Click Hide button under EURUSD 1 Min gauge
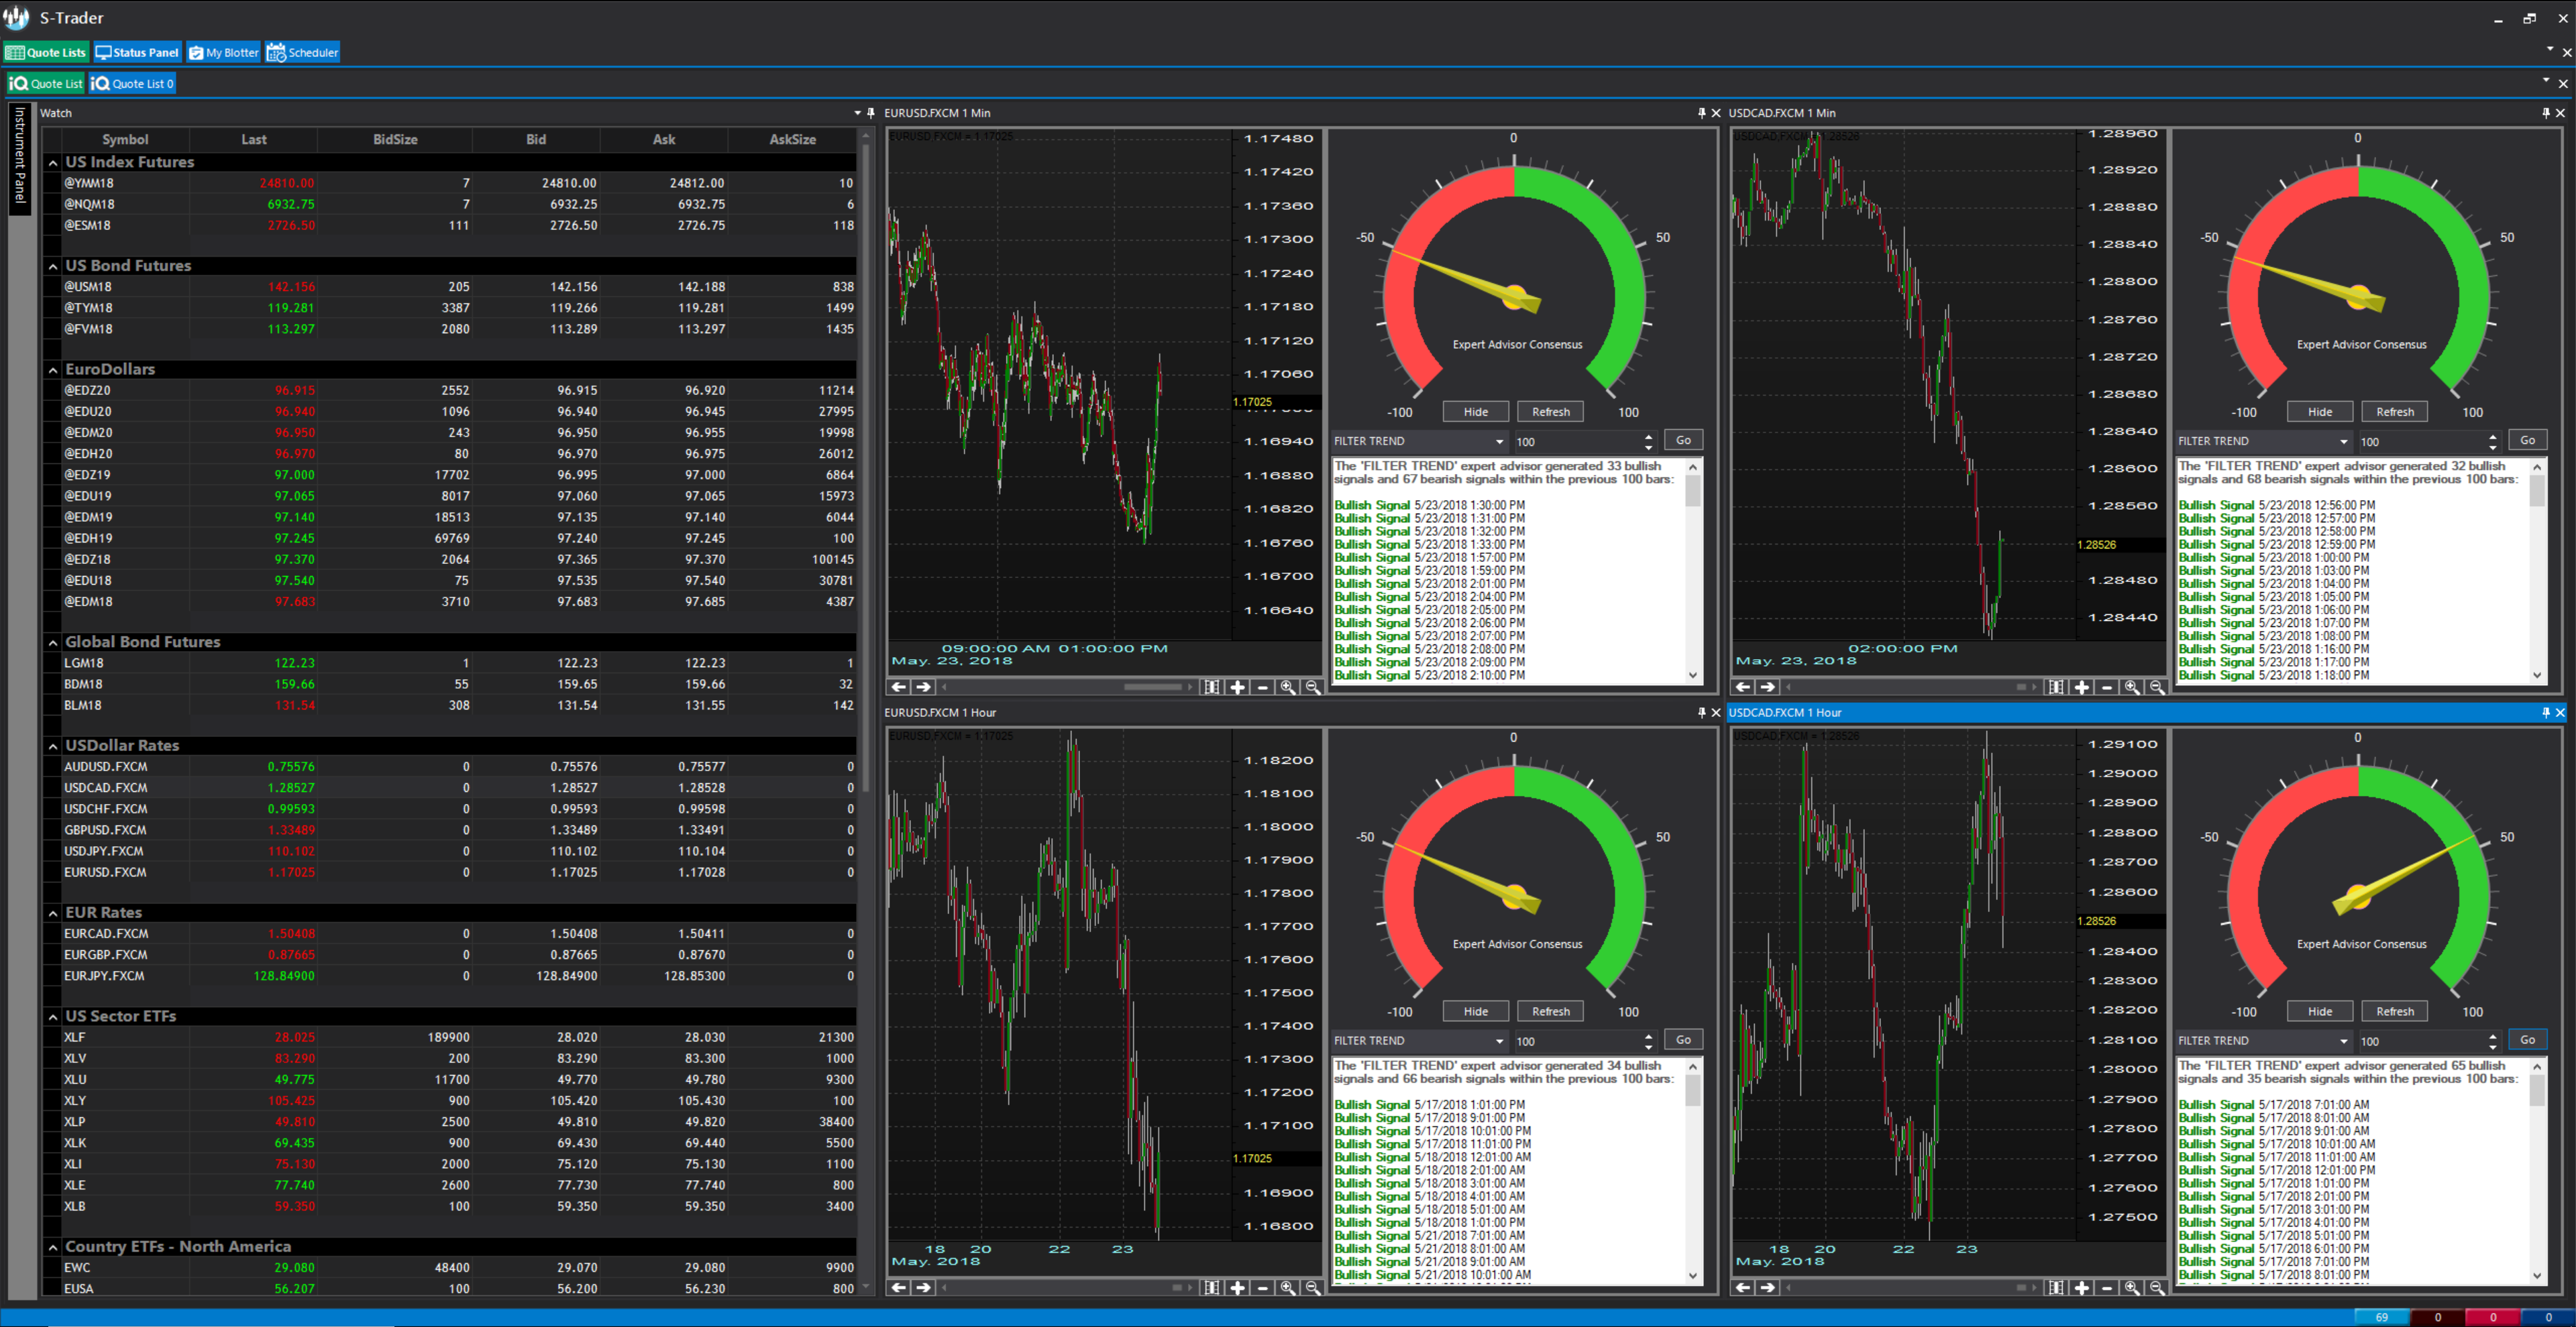This screenshot has height=1327, width=2576. (1475, 412)
